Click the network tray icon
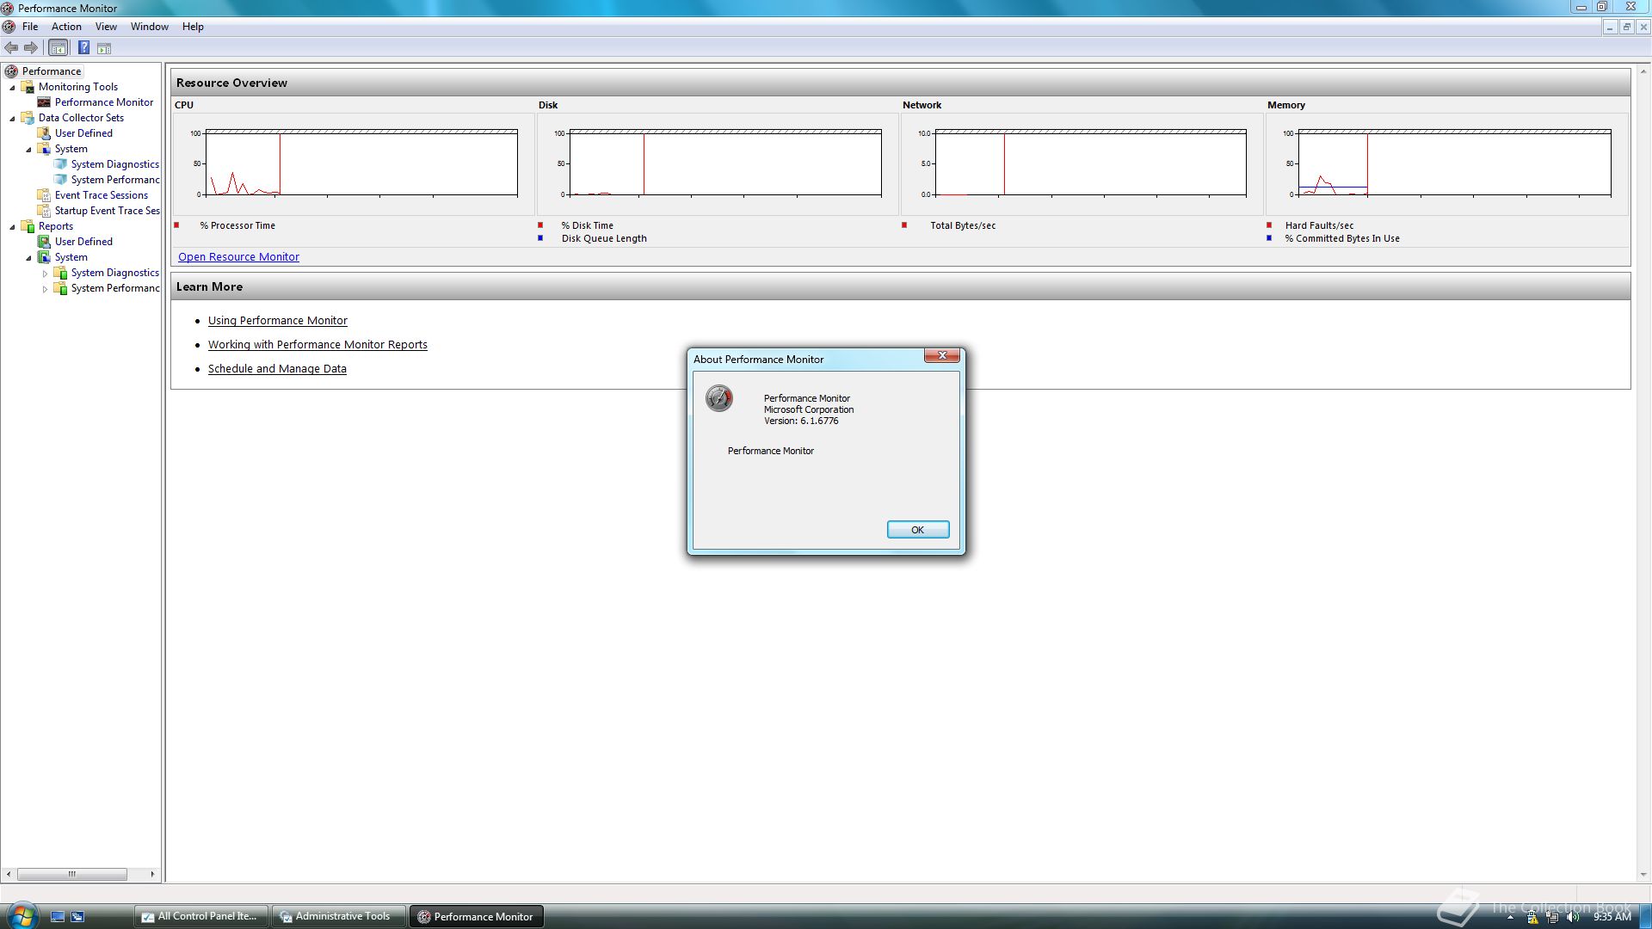The image size is (1652, 929). 1553,918
